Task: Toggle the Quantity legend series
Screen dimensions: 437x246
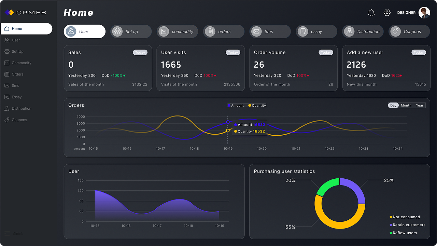Action: click(x=257, y=106)
